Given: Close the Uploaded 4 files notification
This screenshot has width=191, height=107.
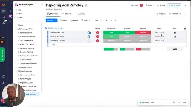Looking at the screenshot, I should pos(184,103).
